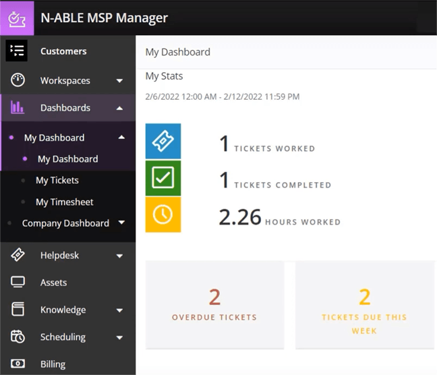Expand the Knowledge menu arrow
This screenshot has height=375, width=437.
click(119, 310)
